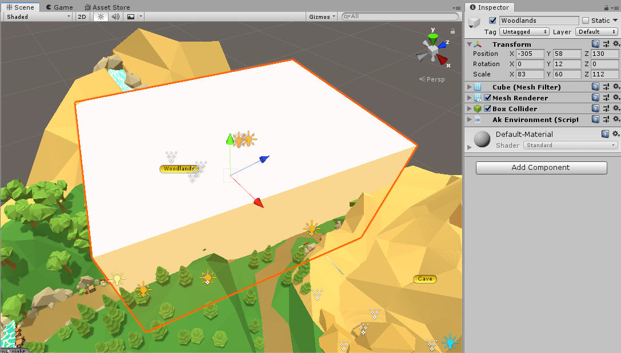
Task: Uncheck the Box Collider enabled checkbox
Action: pos(487,108)
